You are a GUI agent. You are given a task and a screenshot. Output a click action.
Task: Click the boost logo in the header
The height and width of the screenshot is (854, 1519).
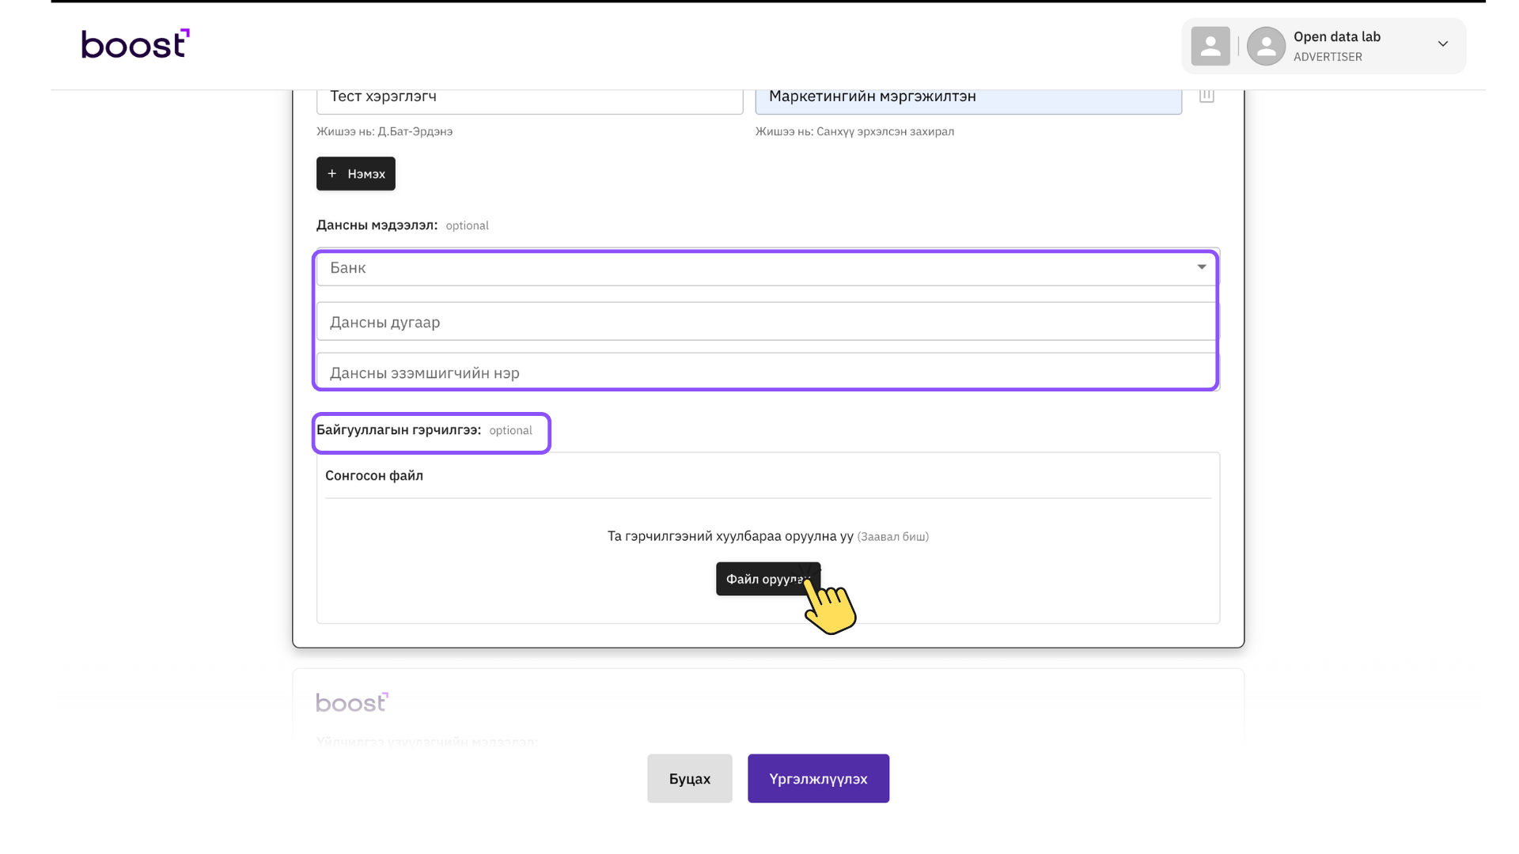tap(135, 44)
